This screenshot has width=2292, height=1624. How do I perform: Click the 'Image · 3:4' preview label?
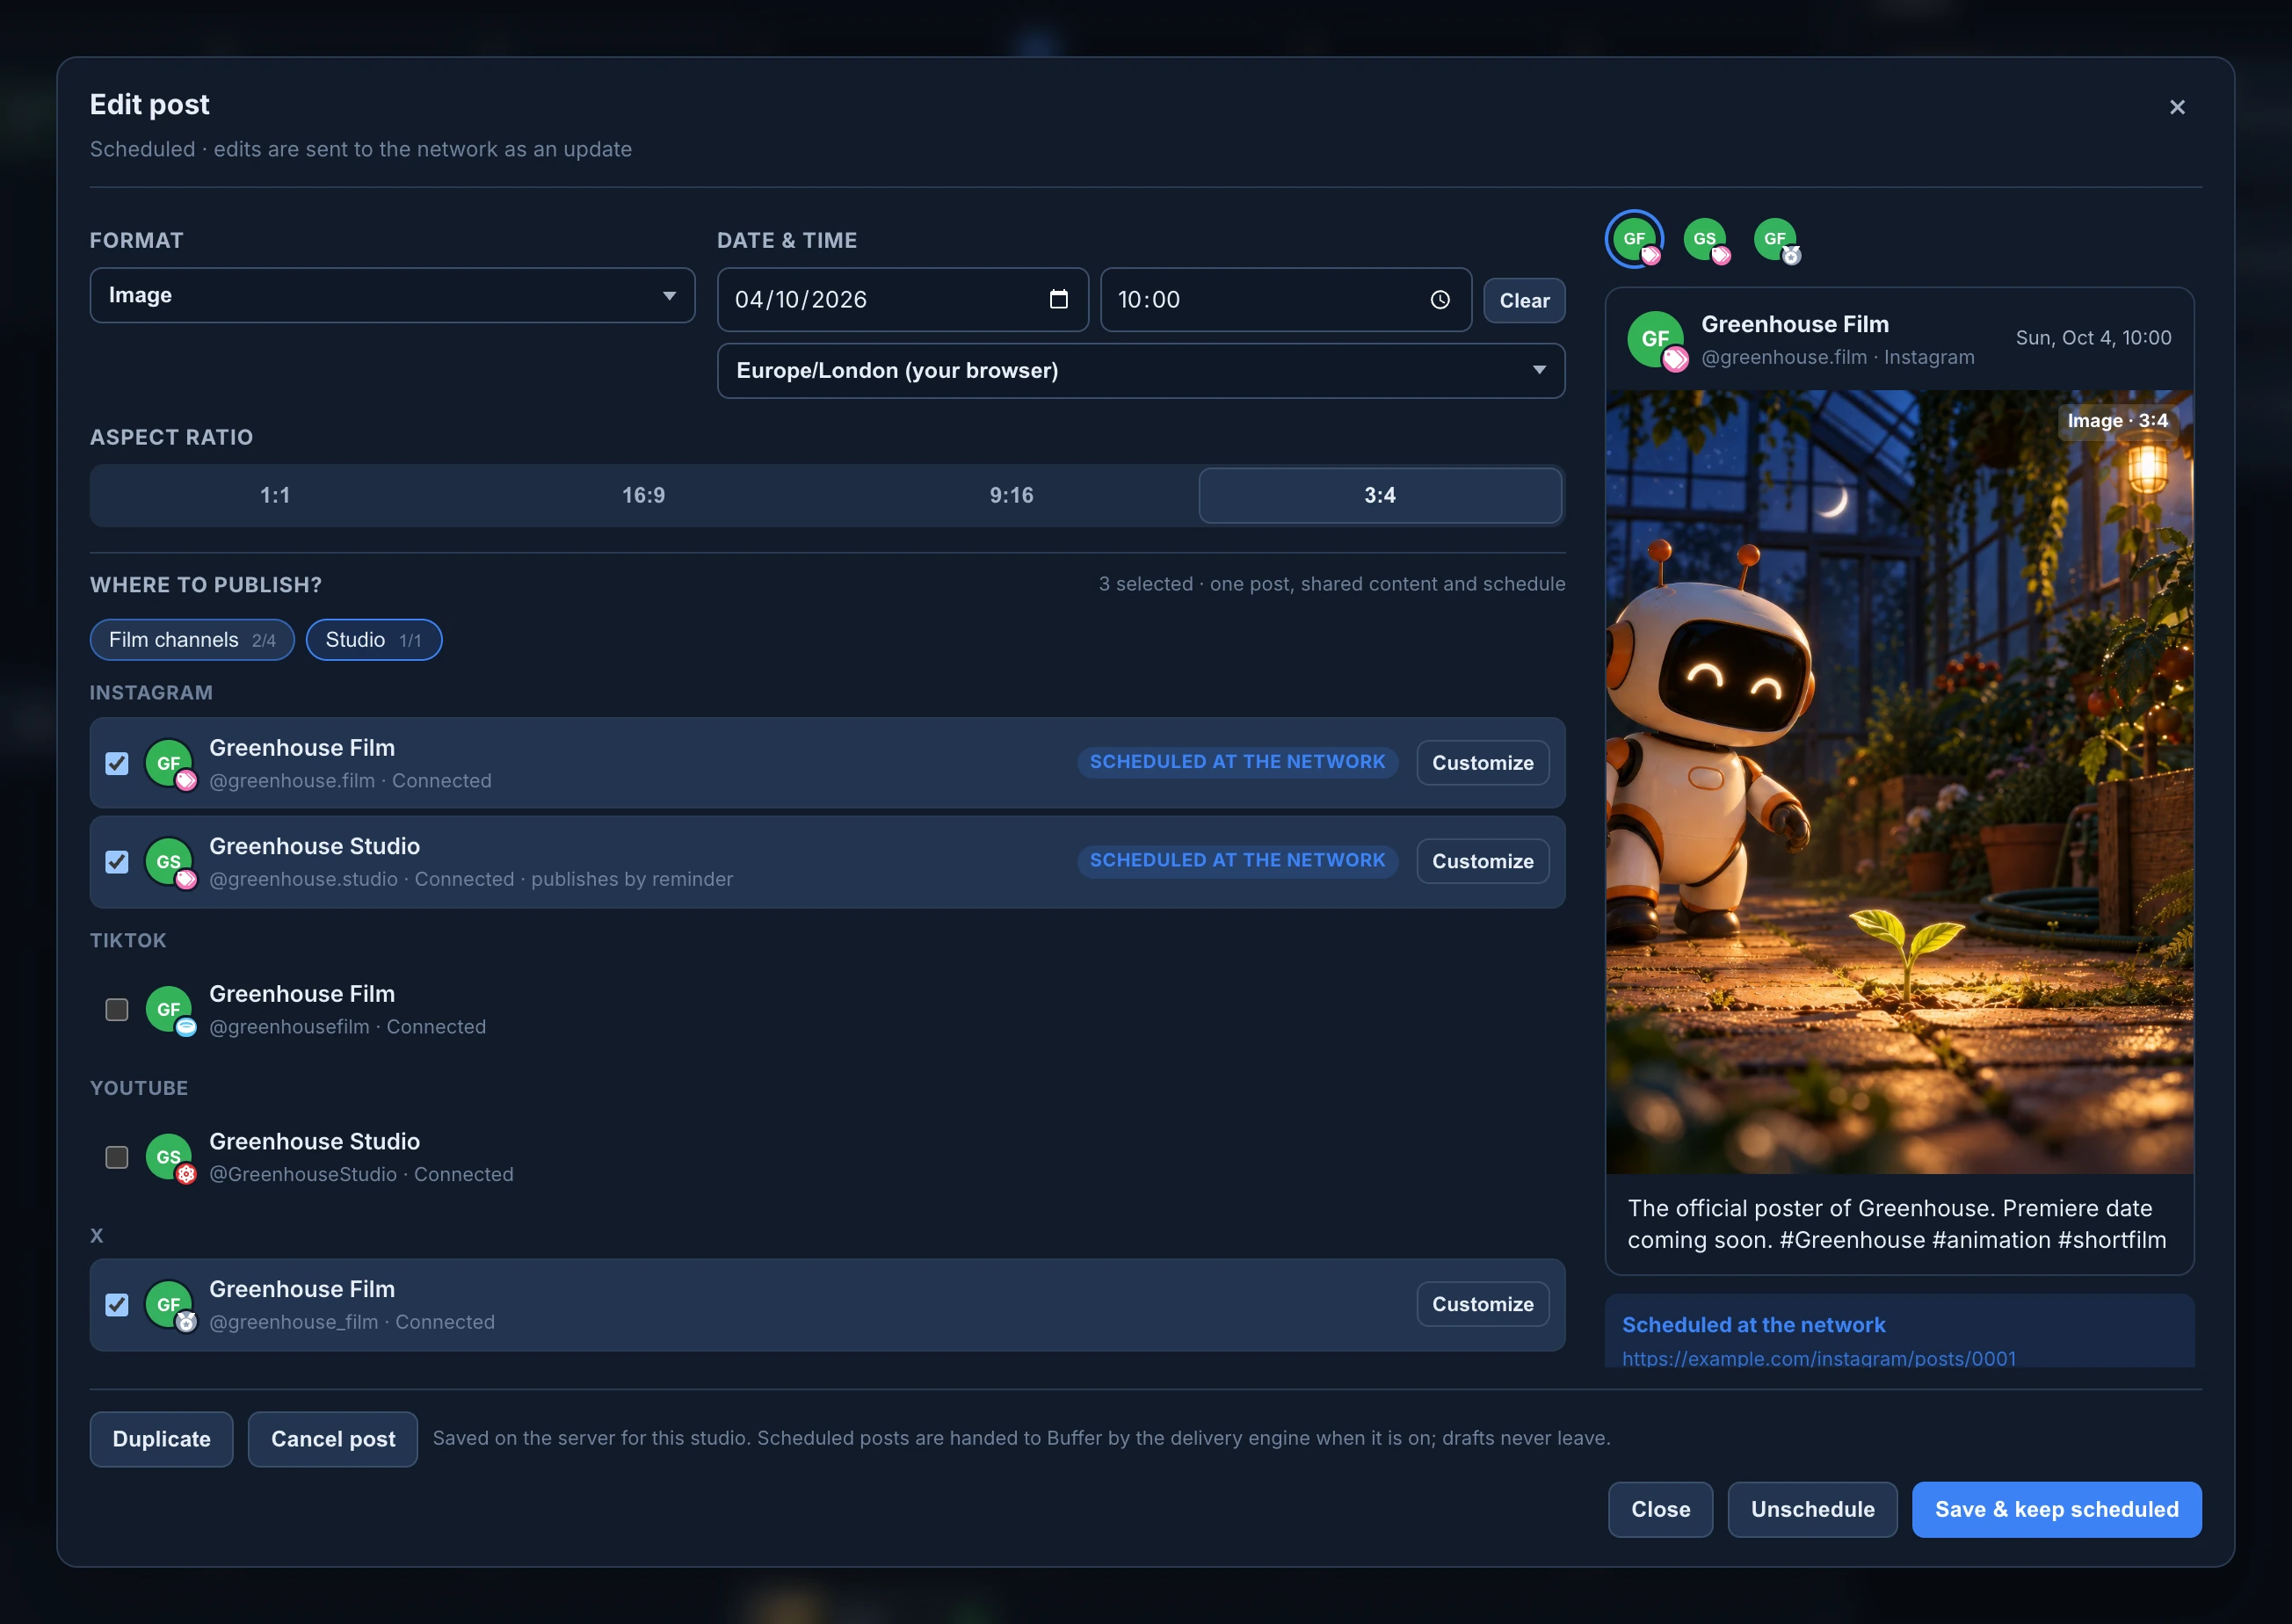[2117, 421]
